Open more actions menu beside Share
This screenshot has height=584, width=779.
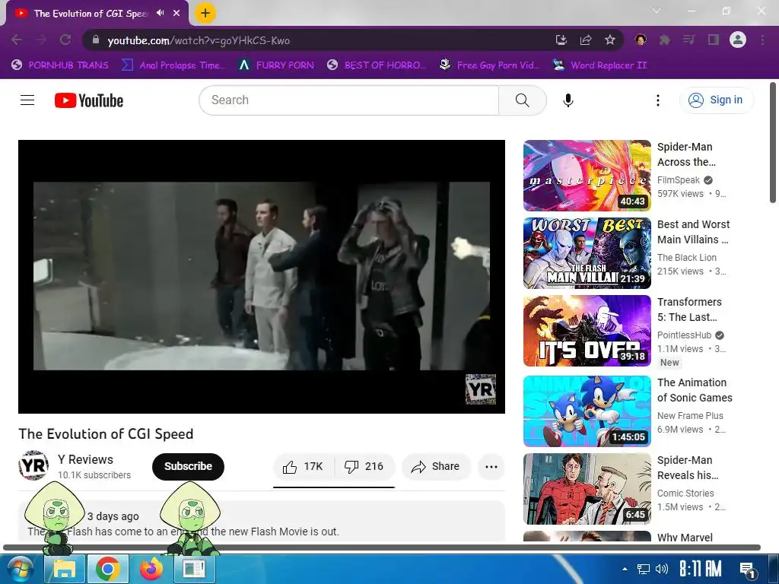[x=491, y=467]
